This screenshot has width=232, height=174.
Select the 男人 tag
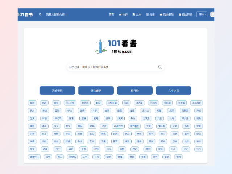click(x=60, y=157)
